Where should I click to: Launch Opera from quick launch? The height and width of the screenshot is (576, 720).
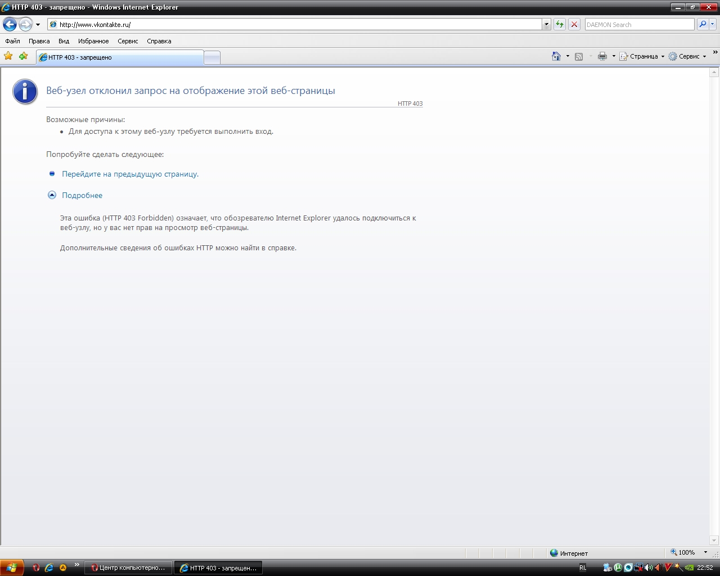tap(36, 568)
